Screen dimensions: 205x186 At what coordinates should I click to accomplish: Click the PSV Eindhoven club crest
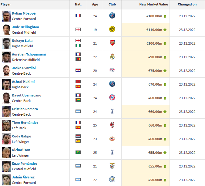pos(112,139)
